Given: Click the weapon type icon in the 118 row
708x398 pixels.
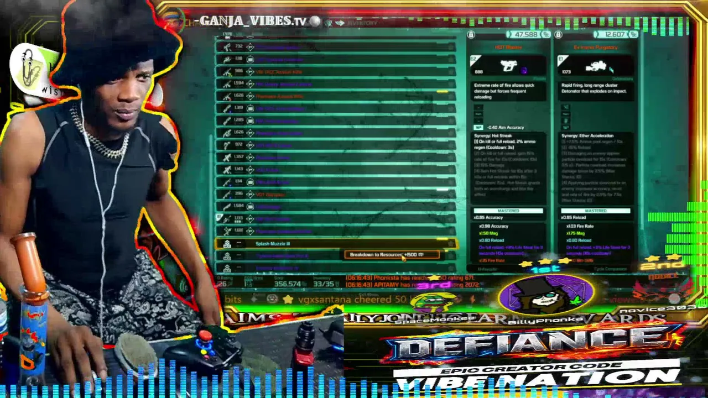Looking at the screenshot, I should click(x=227, y=59).
